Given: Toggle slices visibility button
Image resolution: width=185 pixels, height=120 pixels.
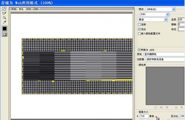Looking at the screenshot, I should pos(5,34).
